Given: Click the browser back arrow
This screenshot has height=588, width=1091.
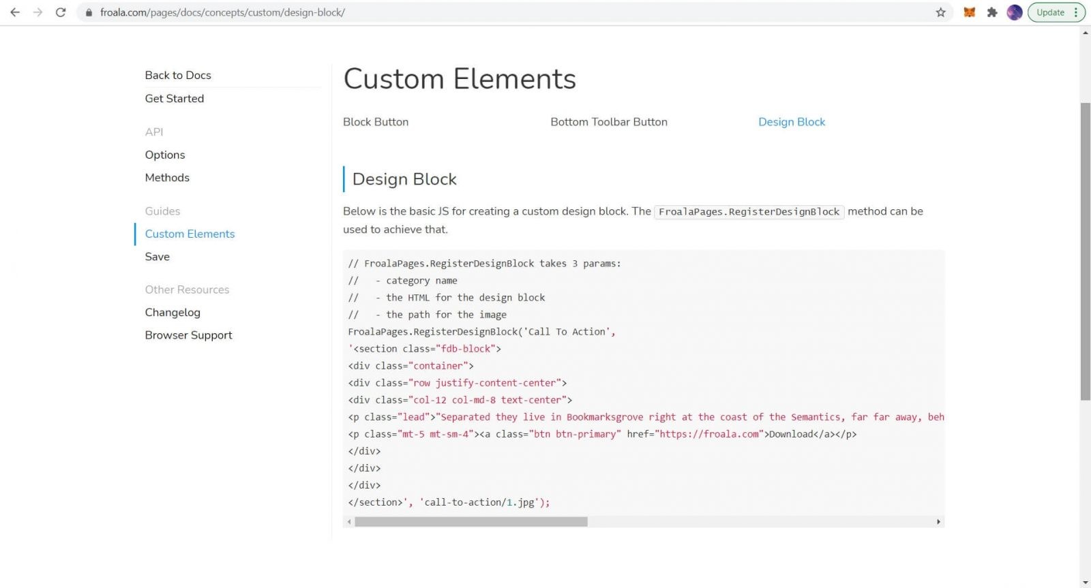Looking at the screenshot, I should 15,12.
